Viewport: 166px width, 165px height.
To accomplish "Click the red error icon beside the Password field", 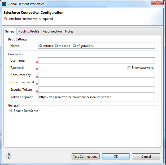I will pyautogui.click(x=37, y=69).
